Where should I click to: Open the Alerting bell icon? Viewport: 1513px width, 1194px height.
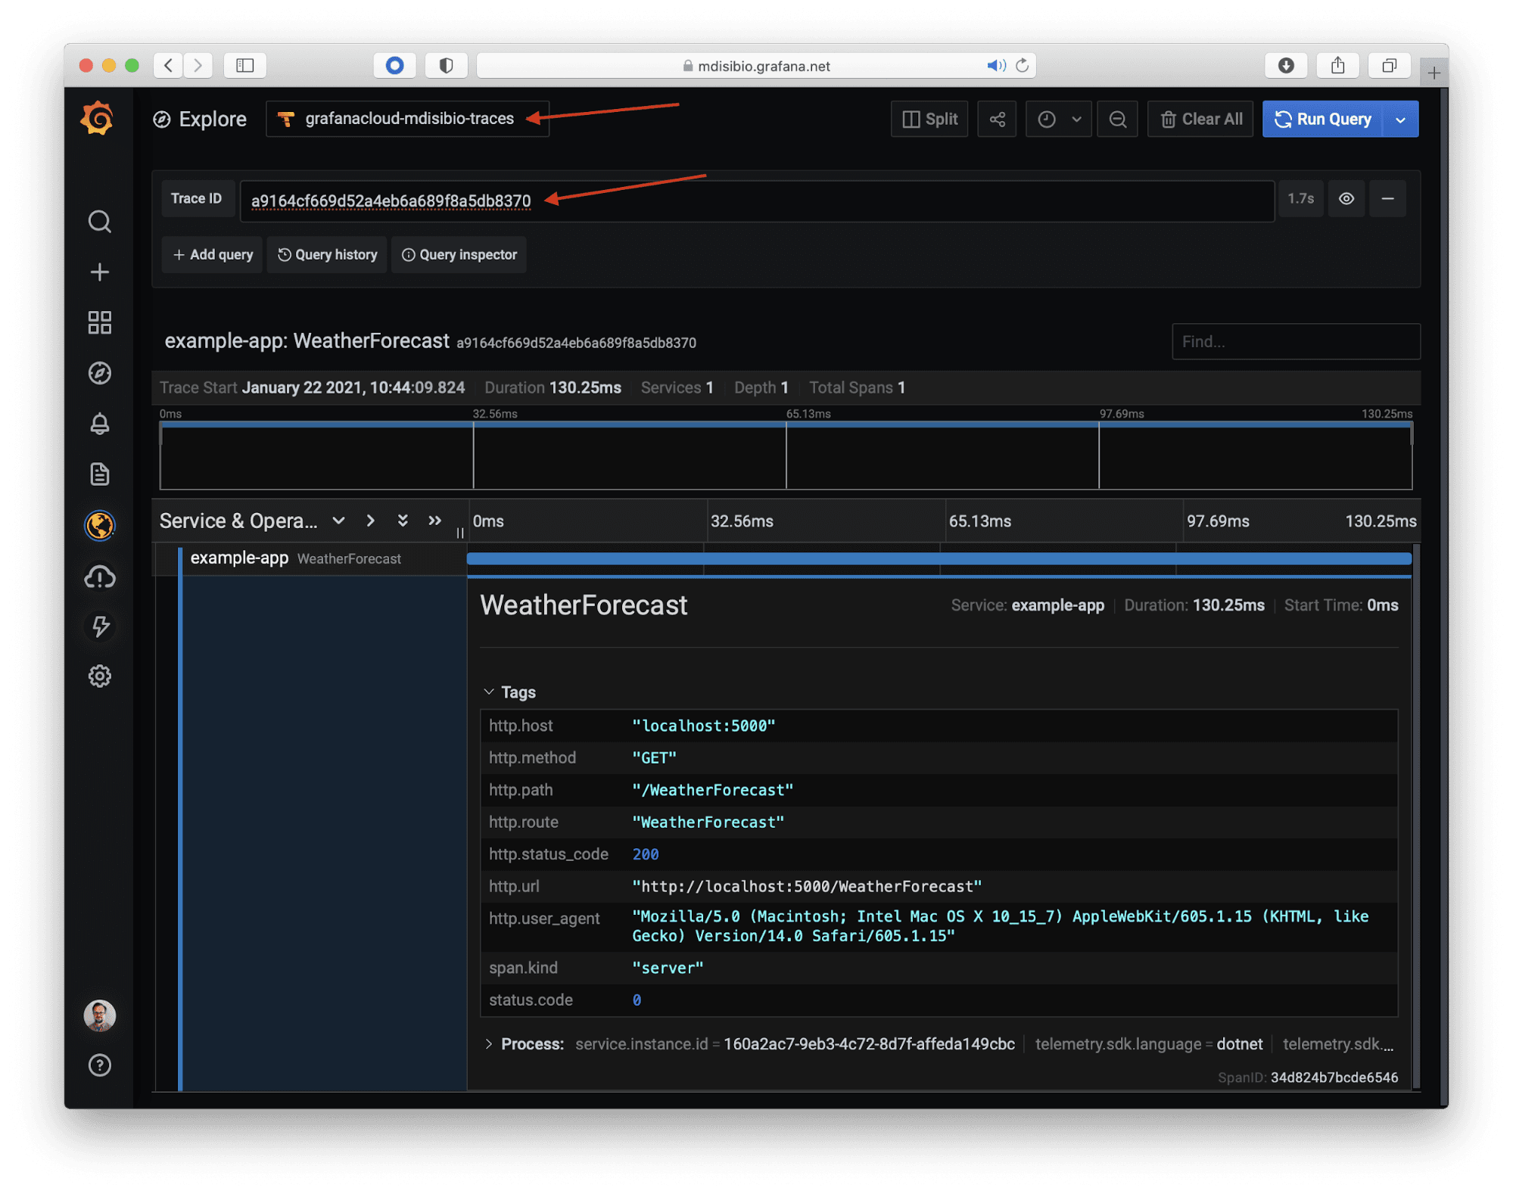99,424
